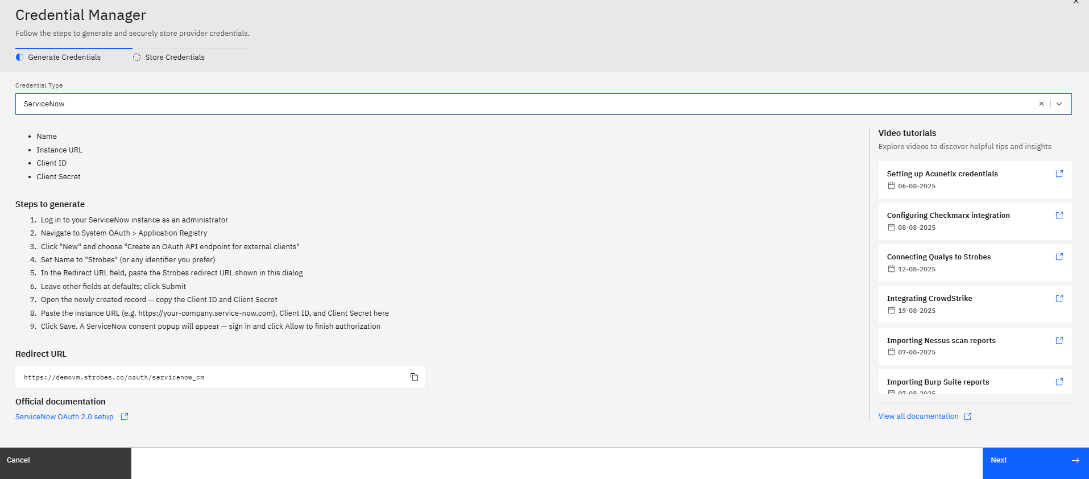Screen dimensions: 1089x479
Task: Click the 'Client Secret' bullet text
Action: pyautogui.click(x=59, y=177)
